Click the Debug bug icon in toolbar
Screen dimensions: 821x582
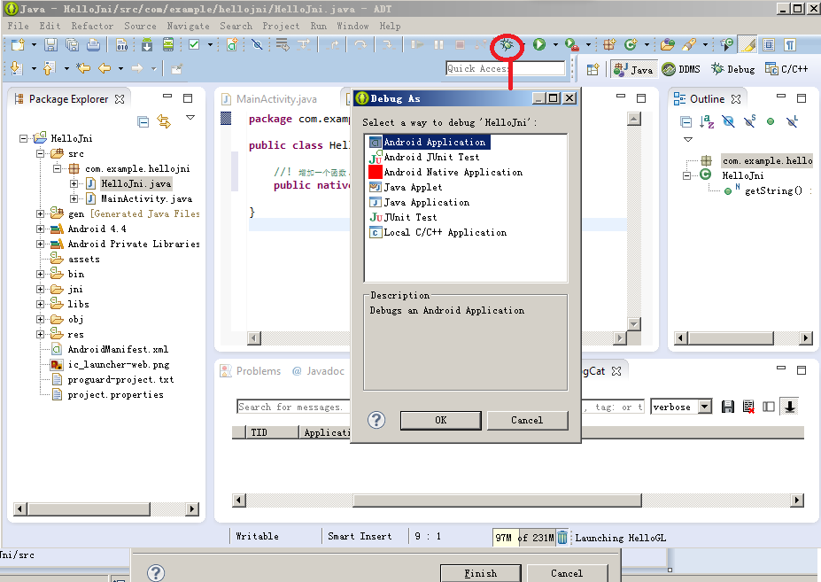point(507,44)
